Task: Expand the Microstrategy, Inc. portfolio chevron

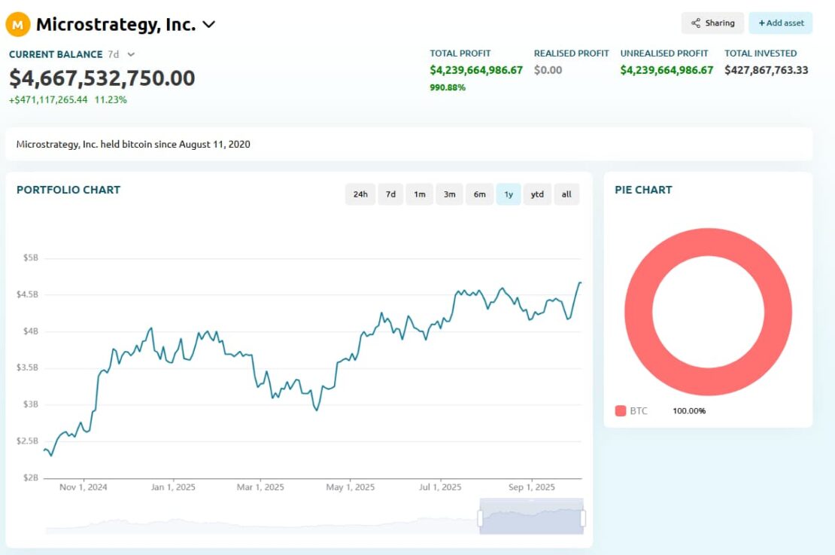Action: coord(209,25)
